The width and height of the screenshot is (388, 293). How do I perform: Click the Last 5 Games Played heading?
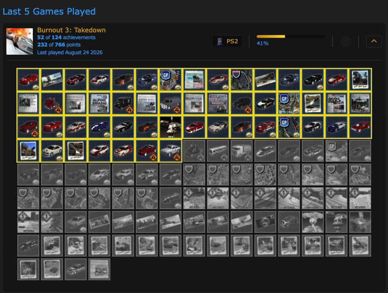click(49, 11)
